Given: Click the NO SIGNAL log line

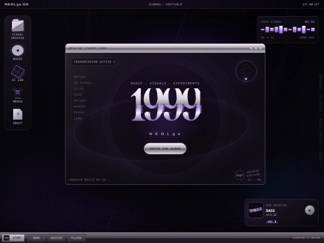Looking at the screenshot, I should [83, 83].
